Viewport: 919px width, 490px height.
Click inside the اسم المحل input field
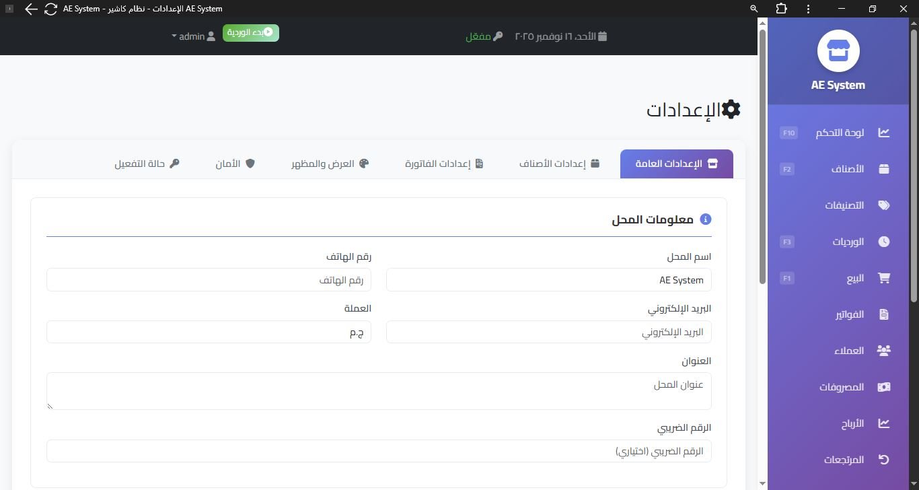548,280
